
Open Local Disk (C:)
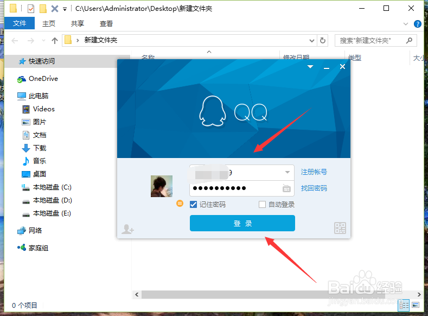tap(52, 187)
